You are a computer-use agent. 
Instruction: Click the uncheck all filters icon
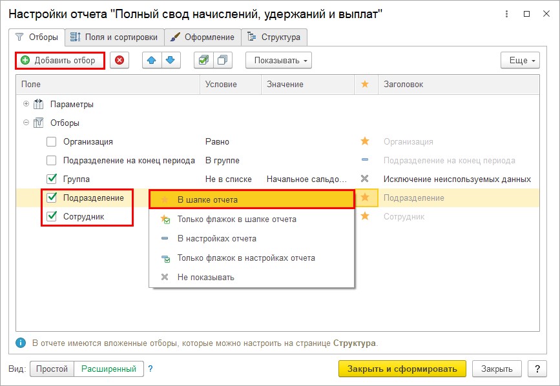pyautogui.click(x=222, y=60)
